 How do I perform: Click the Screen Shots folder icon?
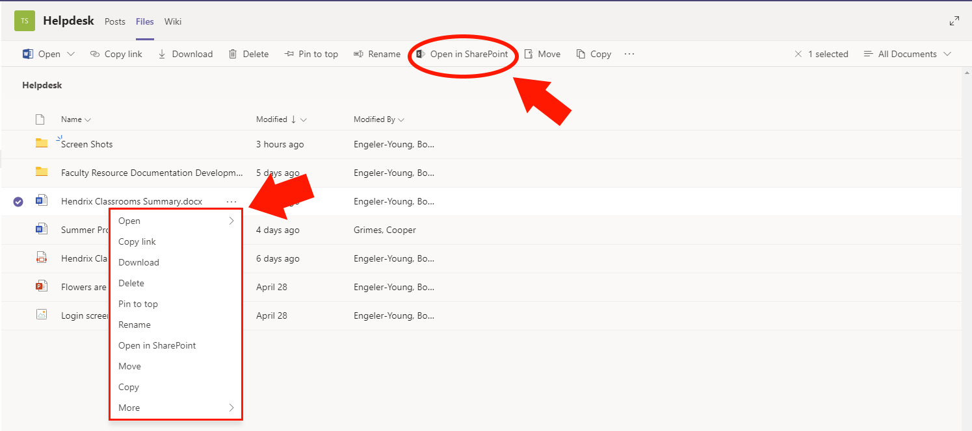(42, 143)
